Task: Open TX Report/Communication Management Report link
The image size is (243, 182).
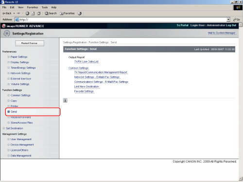Action: pos(101,73)
